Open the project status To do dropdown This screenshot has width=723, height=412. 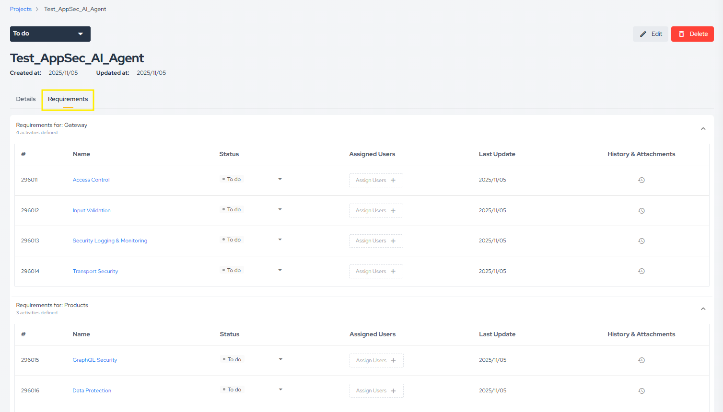(50, 34)
